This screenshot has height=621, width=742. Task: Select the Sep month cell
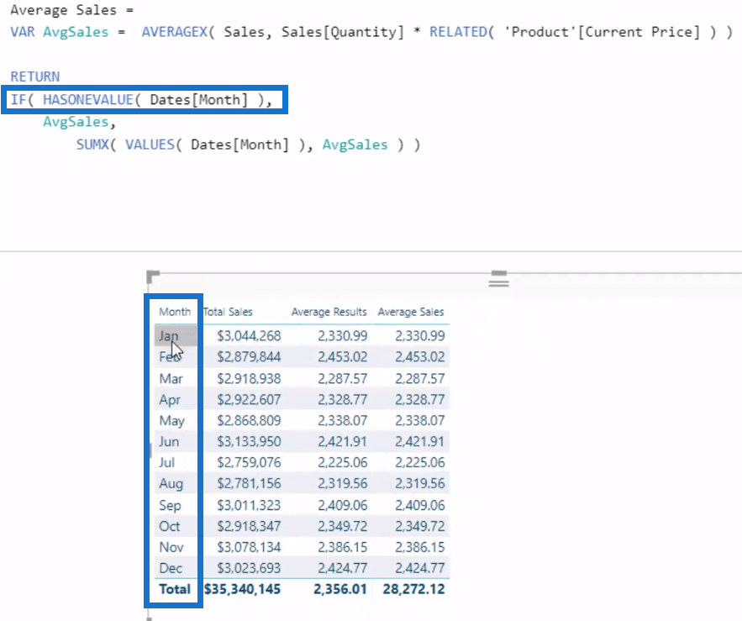170,505
